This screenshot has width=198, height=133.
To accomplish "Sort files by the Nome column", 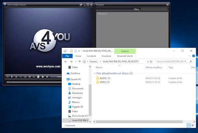I will (x=99, y=67).
